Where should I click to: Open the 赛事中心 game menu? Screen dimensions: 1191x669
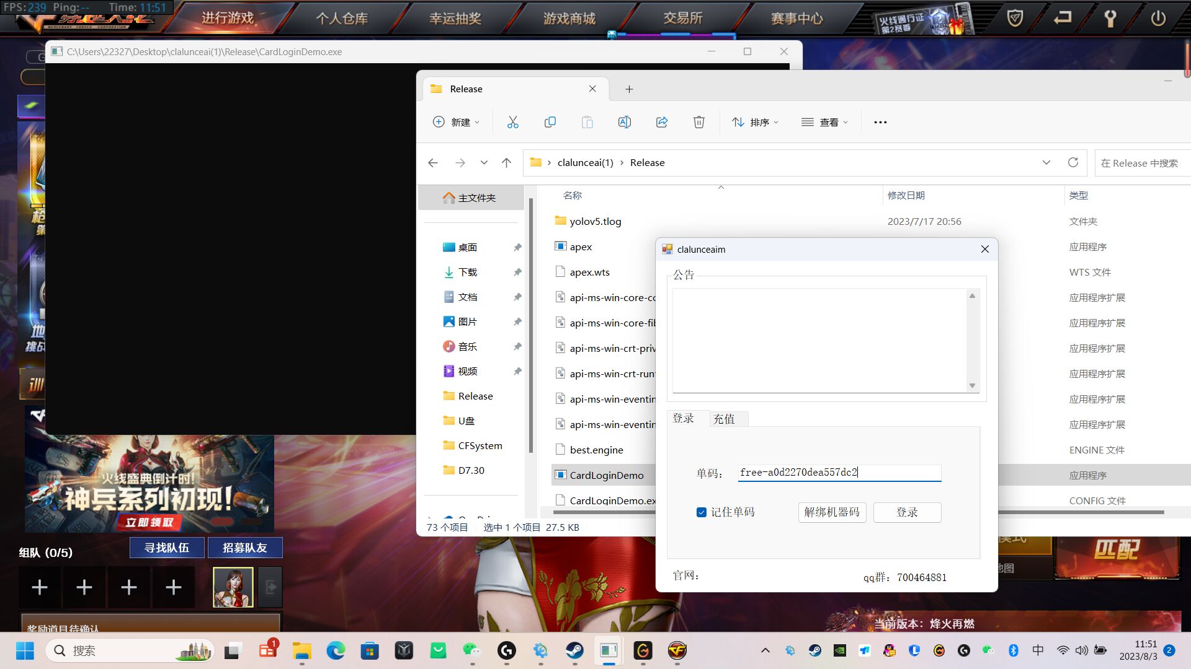point(796,18)
